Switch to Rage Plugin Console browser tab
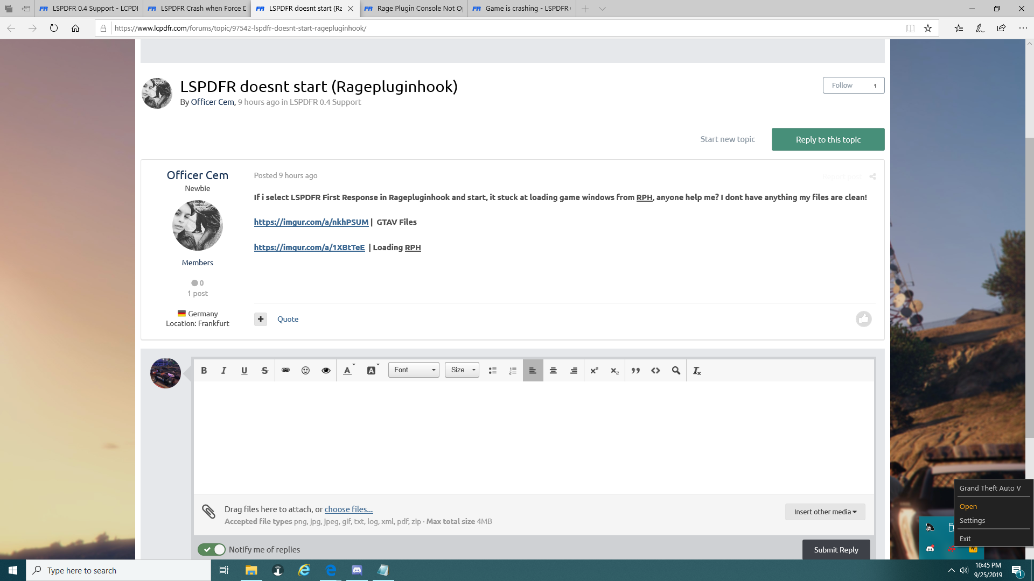Viewport: 1034px width, 581px height. (x=415, y=9)
